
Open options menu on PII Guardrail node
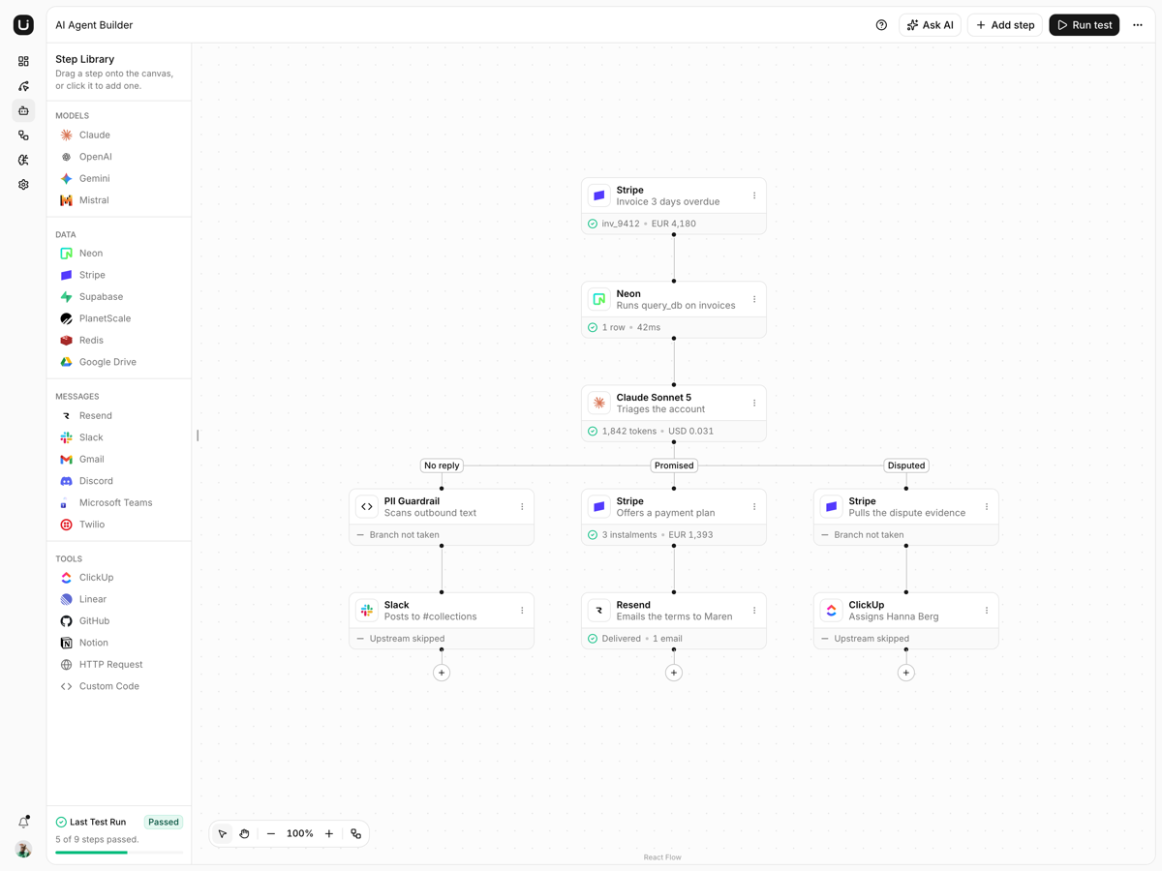point(522,507)
